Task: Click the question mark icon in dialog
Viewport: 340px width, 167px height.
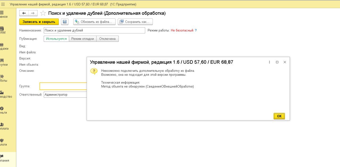Action: click(x=94, y=71)
